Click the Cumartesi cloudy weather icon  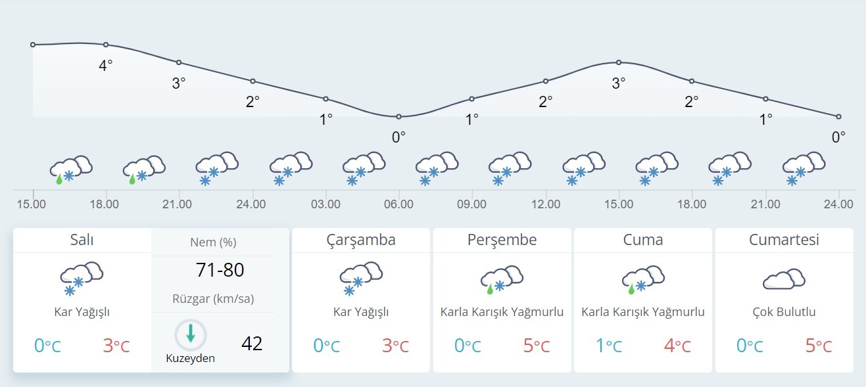click(x=784, y=279)
